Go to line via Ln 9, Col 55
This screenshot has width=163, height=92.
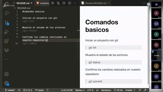coord(67,90)
